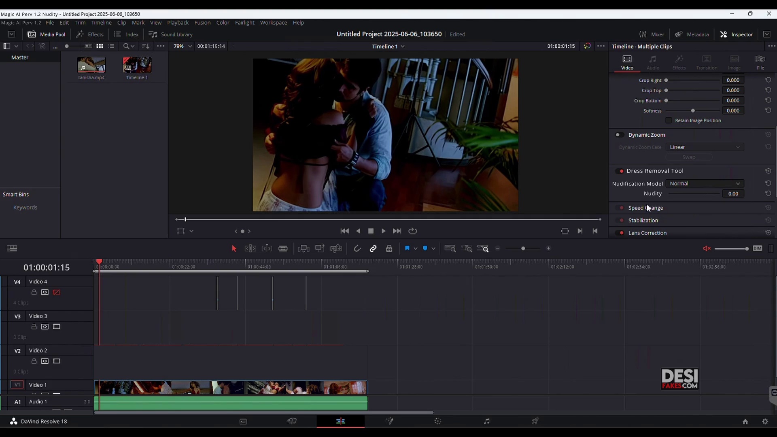This screenshot has width=777, height=437.
Task: Enable the Snapping magnet tool
Action: (358, 248)
